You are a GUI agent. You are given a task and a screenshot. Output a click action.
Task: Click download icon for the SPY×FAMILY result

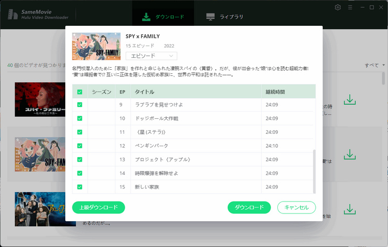pyautogui.click(x=350, y=155)
